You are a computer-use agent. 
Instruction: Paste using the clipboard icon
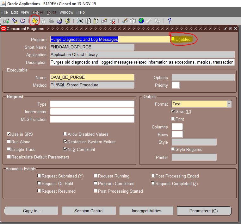click(96, 21)
